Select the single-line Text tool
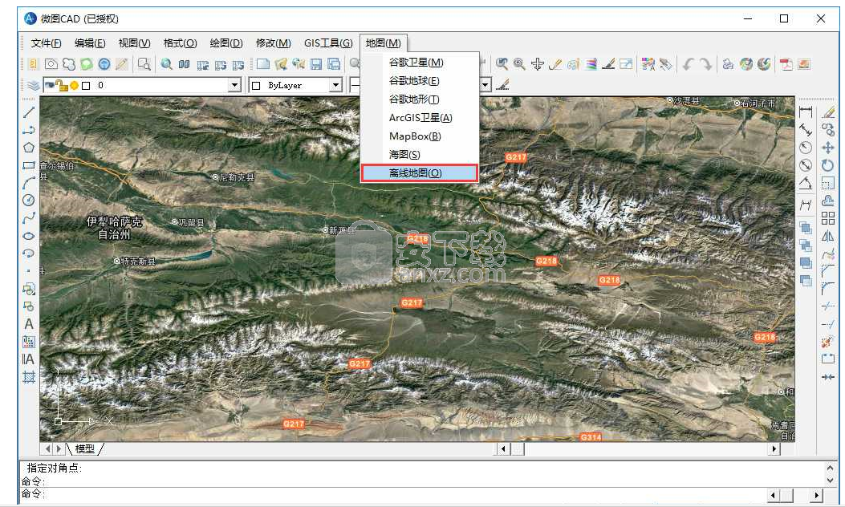845x507 pixels. tap(29, 324)
